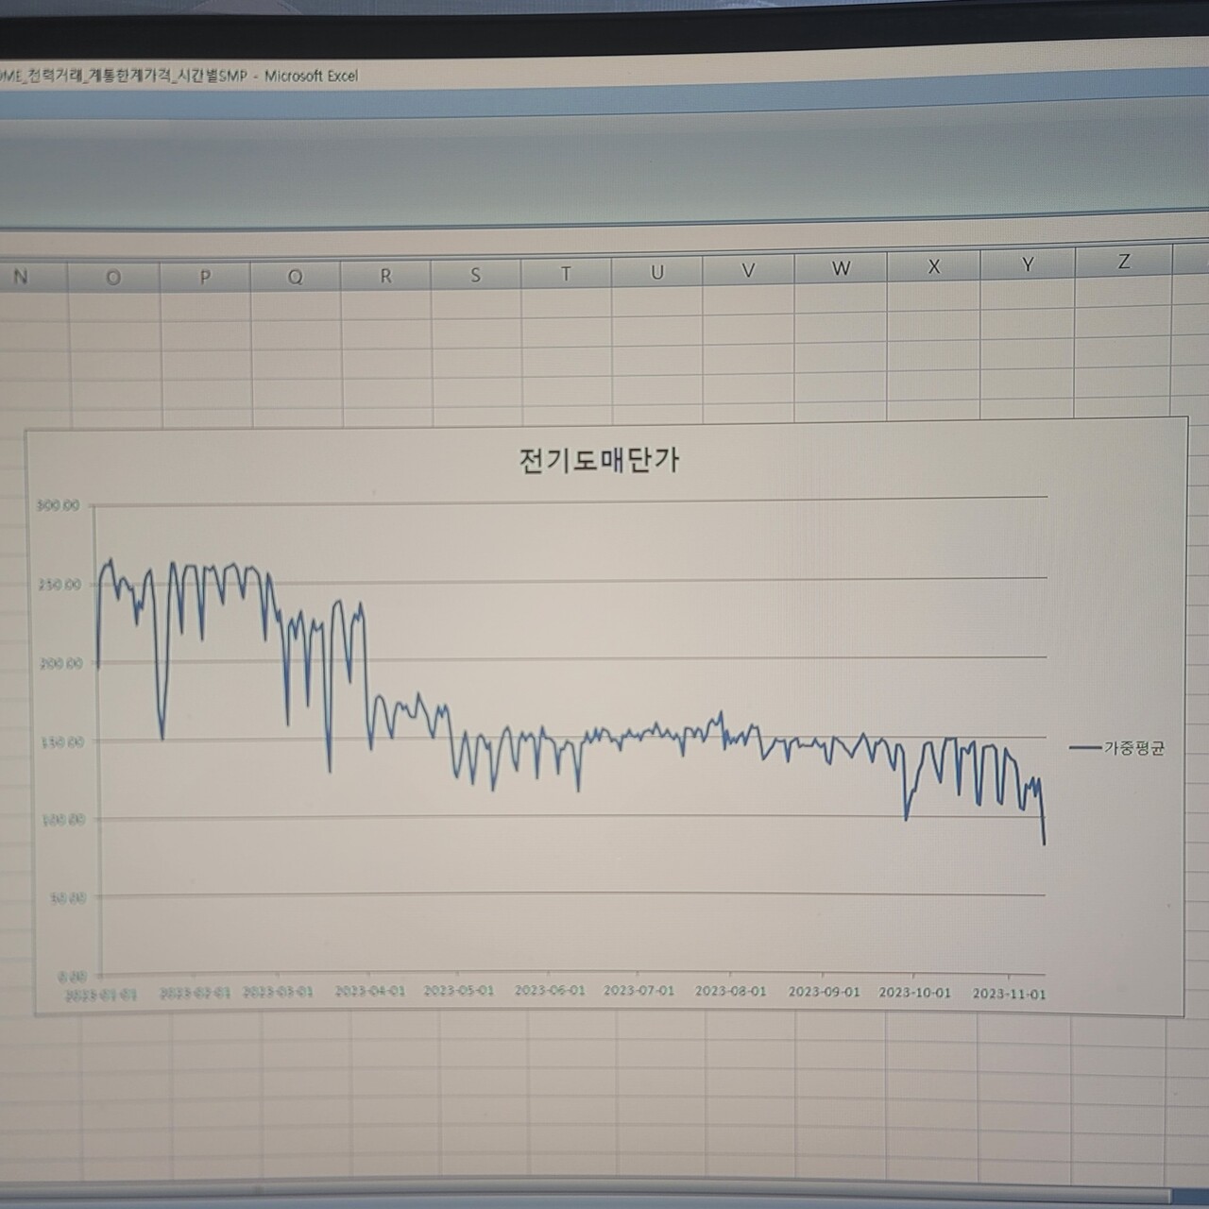The height and width of the screenshot is (1209, 1209).
Task: Select the 300.00 vertical axis label
Action: [x=59, y=505]
